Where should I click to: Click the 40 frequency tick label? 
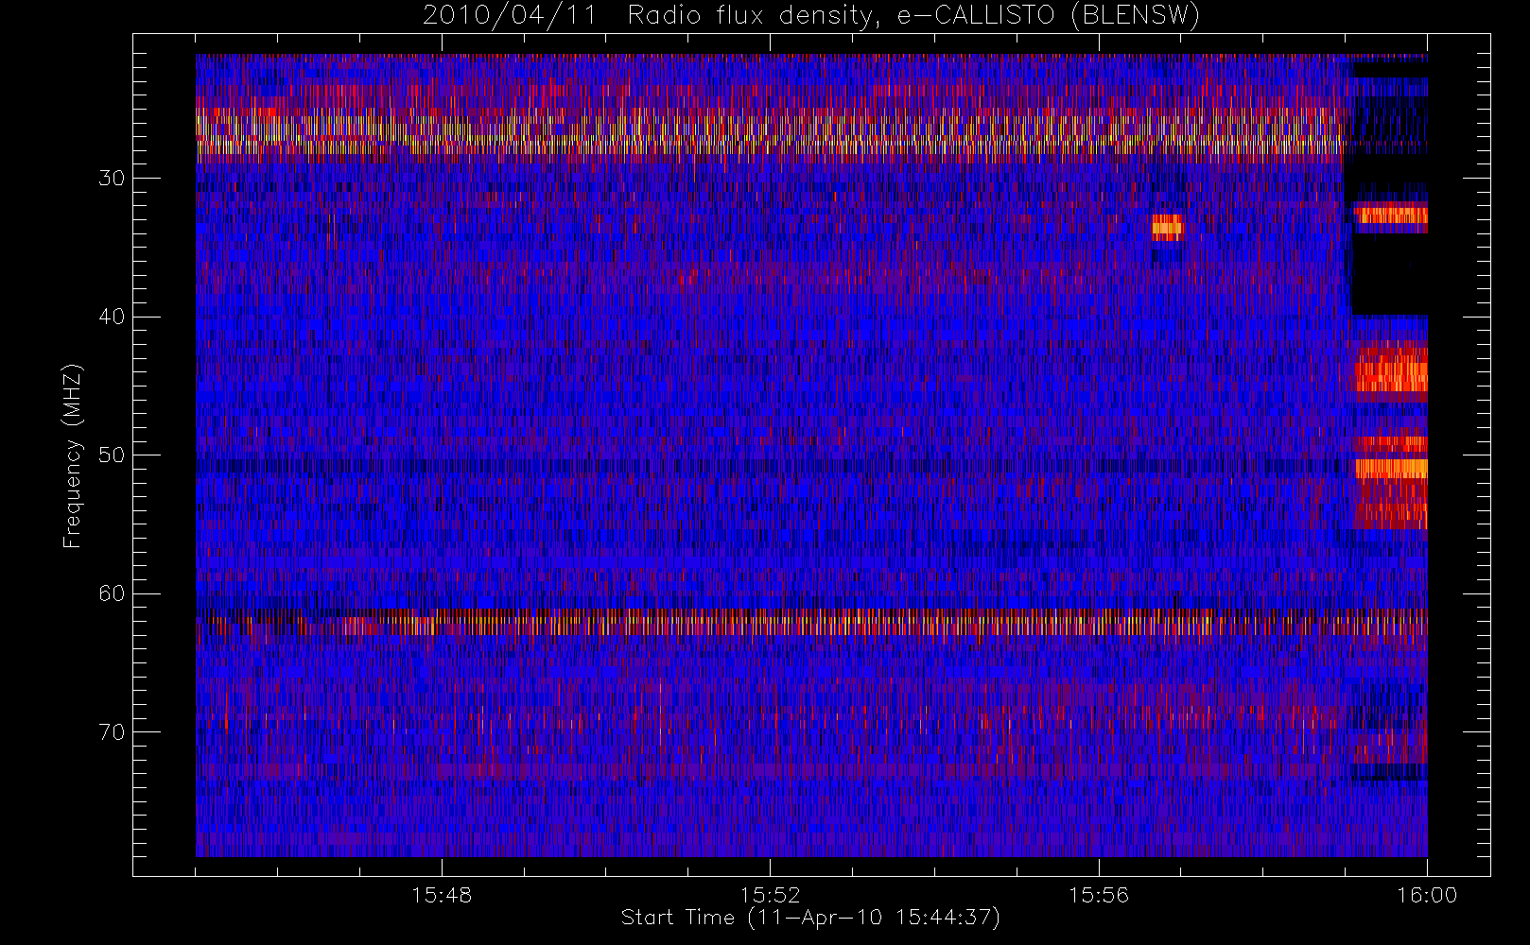[112, 317]
